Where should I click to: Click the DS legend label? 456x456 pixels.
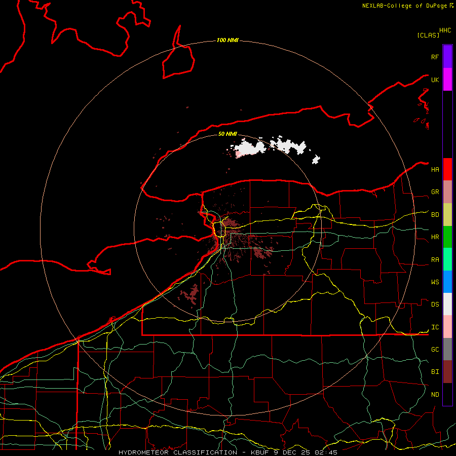[435, 305]
